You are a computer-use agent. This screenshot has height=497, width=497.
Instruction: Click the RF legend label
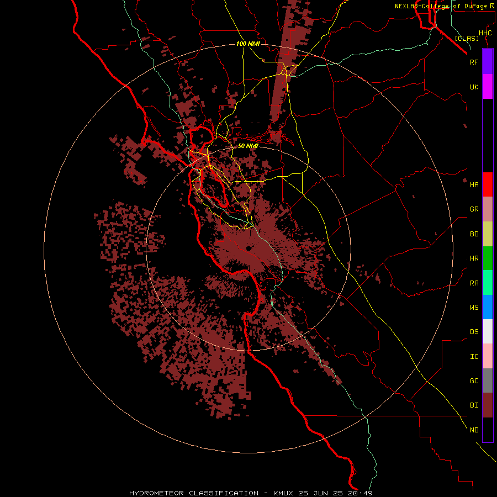click(474, 62)
